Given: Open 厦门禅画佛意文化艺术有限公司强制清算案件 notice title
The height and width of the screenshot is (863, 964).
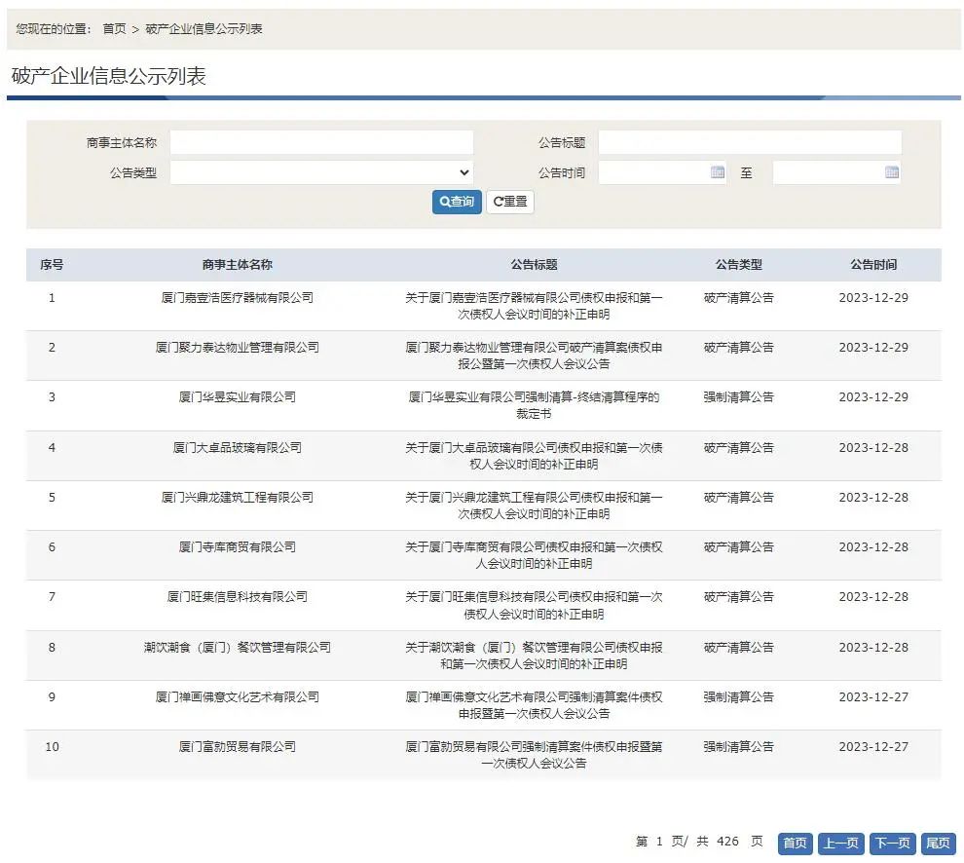Looking at the screenshot, I should (534, 705).
